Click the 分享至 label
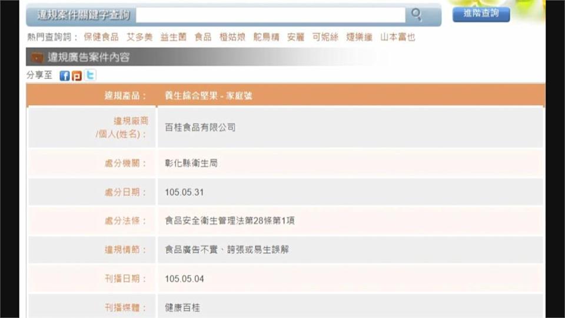 [39, 75]
